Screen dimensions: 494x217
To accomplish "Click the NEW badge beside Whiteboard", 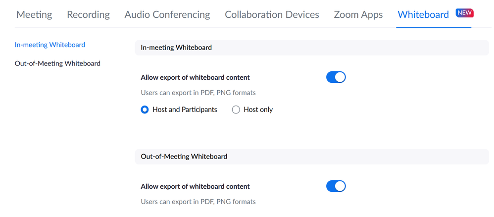I will click(x=464, y=13).
